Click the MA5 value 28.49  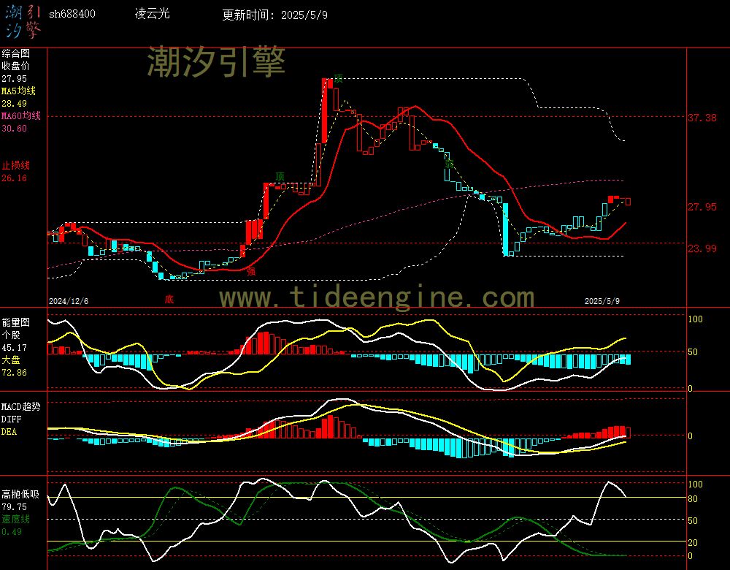[x=15, y=104]
